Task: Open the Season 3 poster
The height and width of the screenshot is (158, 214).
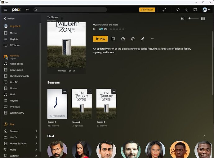Action: point(106,104)
